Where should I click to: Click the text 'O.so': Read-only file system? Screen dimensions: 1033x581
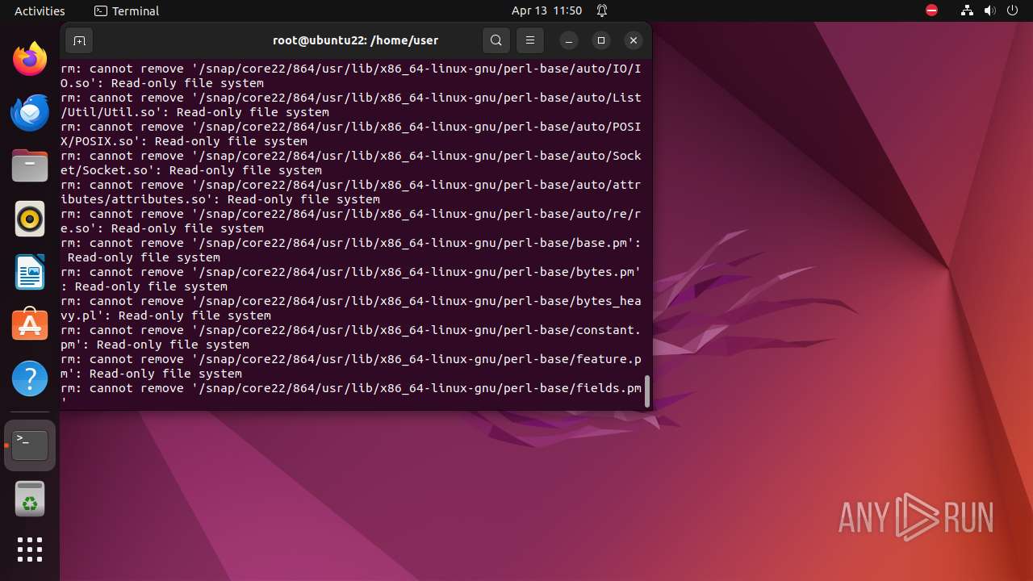162,83
